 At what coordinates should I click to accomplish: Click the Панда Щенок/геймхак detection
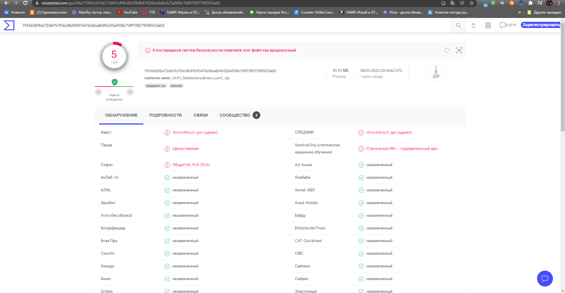click(186, 149)
